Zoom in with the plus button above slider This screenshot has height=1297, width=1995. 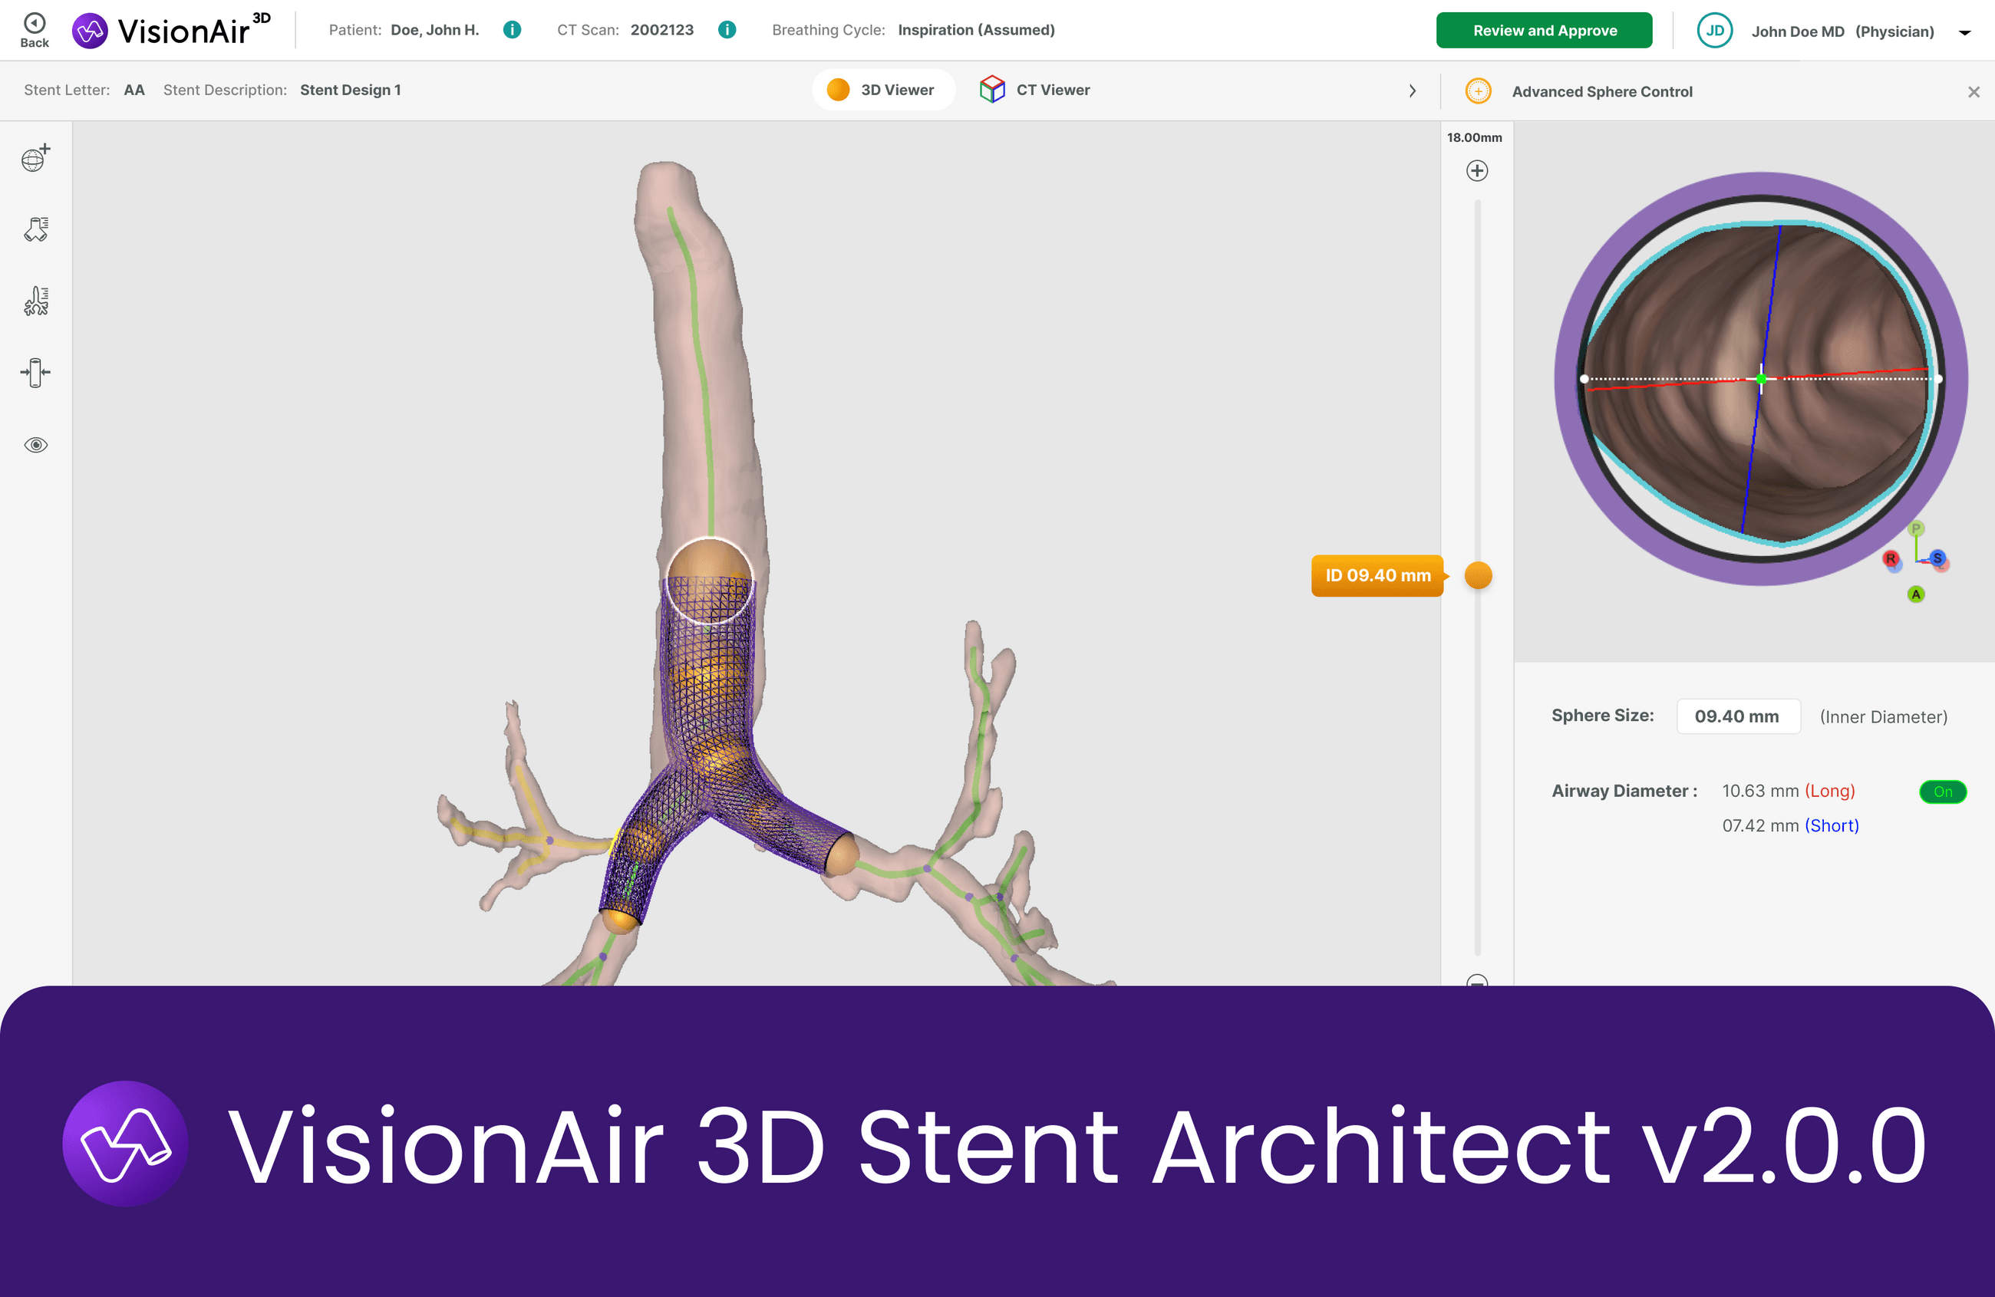click(x=1477, y=170)
